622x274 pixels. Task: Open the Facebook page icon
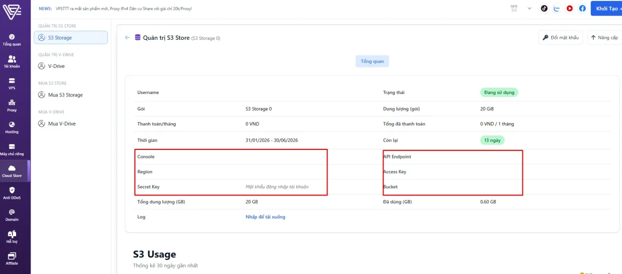click(x=582, y=8)
